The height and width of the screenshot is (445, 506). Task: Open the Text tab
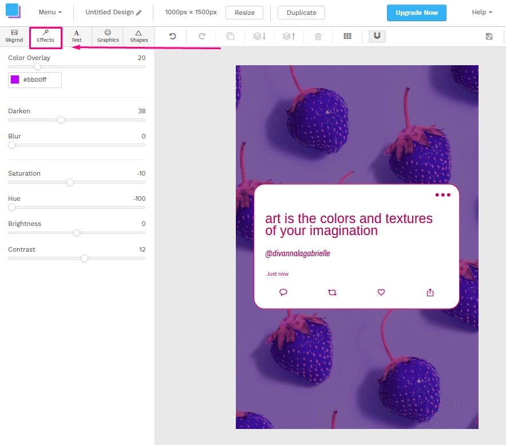coord(76,37)
